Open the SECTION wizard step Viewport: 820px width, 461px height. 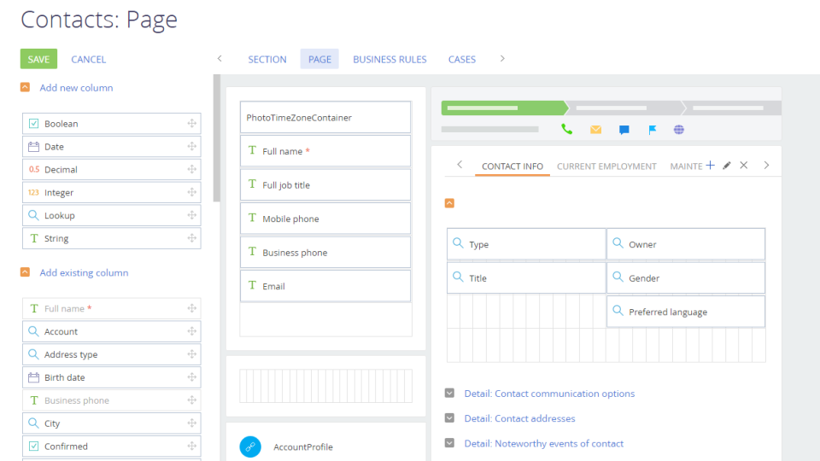[x=267, y=59]
